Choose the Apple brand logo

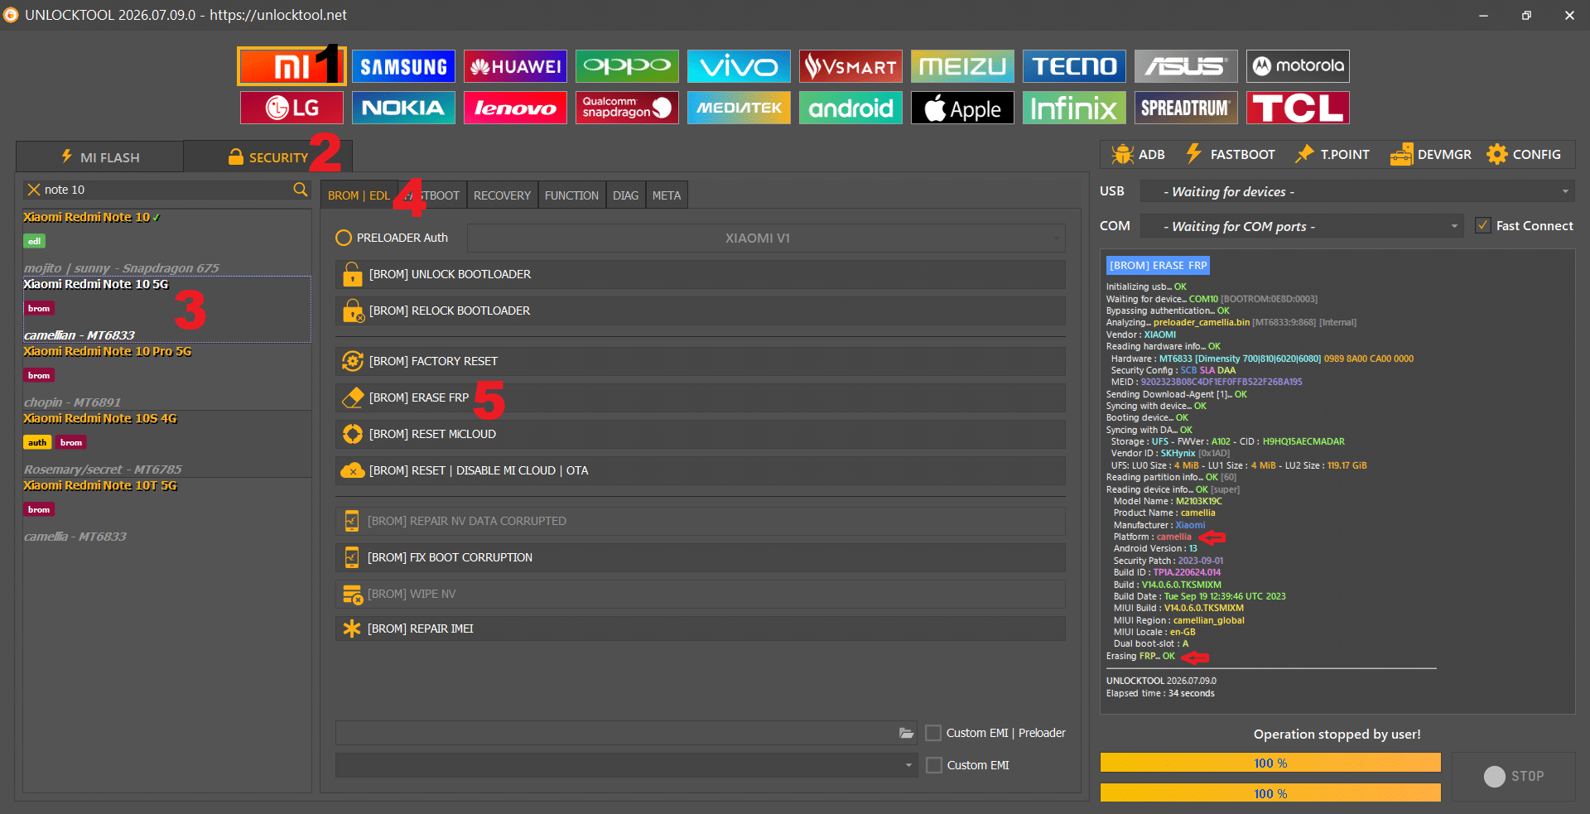(x=962, y=108)
